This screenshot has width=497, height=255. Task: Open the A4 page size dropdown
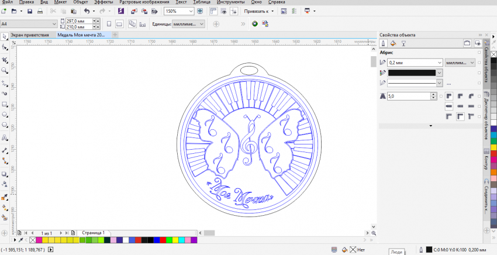tap(55, 24)
